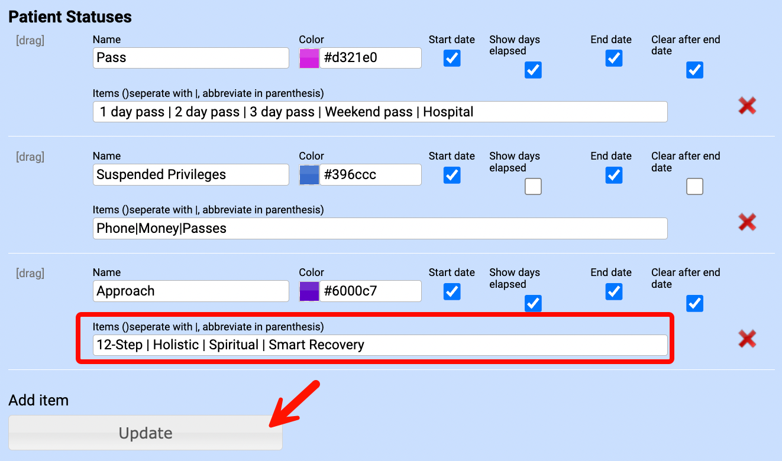Toggle Clear after end date for Pass
Viewport: 782px width, 461px height.
tap(694, 70)
